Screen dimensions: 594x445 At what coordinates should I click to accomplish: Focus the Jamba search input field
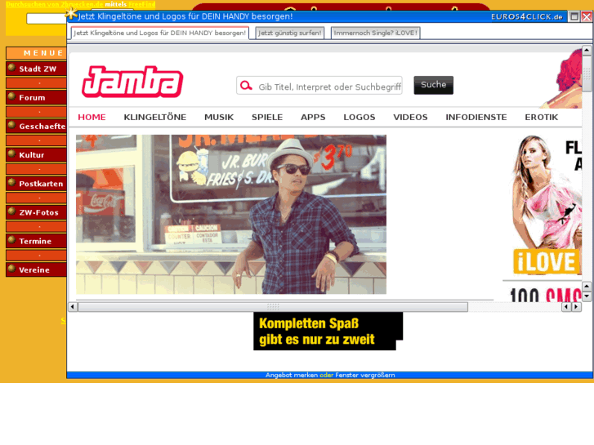click(319, 86)
